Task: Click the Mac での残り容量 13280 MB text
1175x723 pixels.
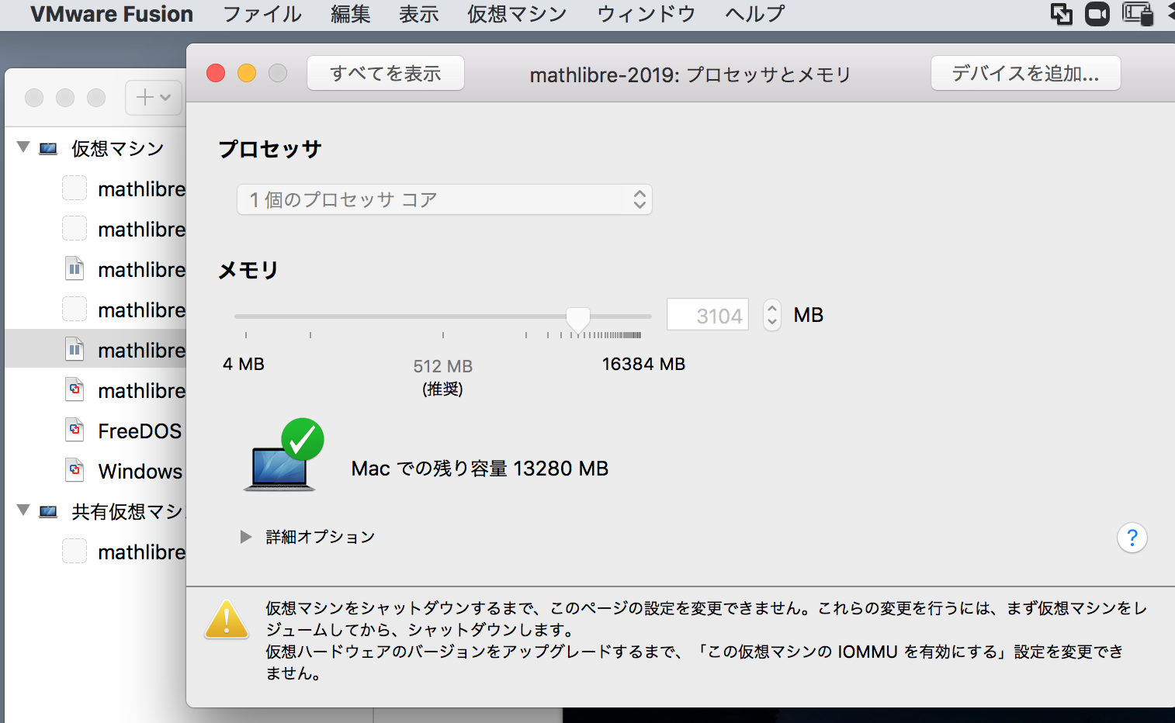Action: [480, 469]
